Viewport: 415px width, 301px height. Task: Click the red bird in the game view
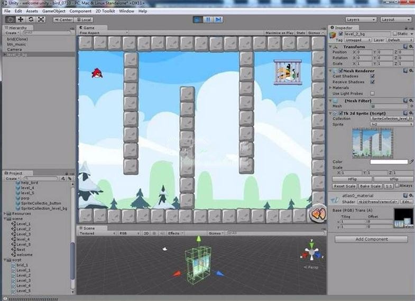pos(97,73)
